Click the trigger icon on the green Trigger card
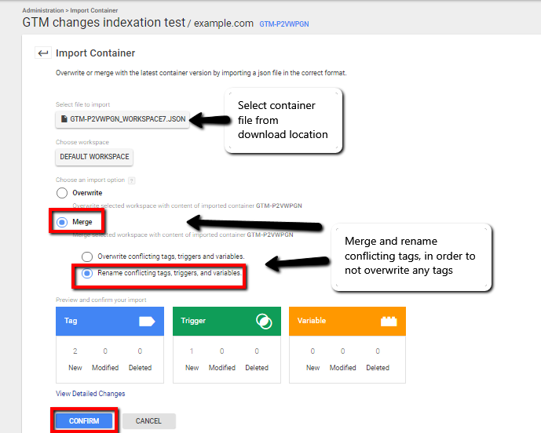 (x=263, y=321)
